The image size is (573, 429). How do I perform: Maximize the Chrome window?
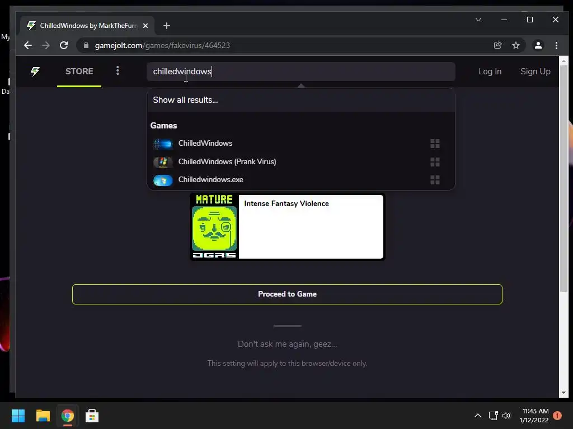coord(530,20)
